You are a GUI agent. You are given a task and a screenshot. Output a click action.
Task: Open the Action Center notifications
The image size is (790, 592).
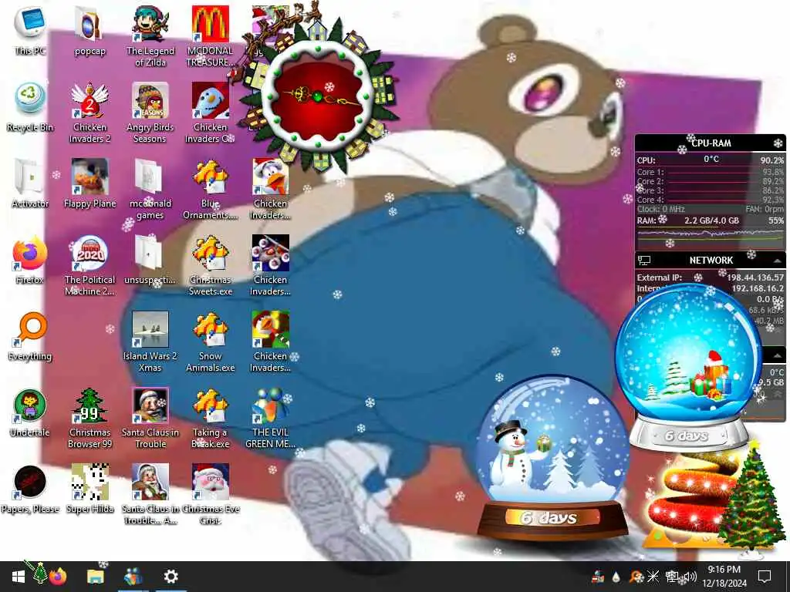click(x=765, y=577)
